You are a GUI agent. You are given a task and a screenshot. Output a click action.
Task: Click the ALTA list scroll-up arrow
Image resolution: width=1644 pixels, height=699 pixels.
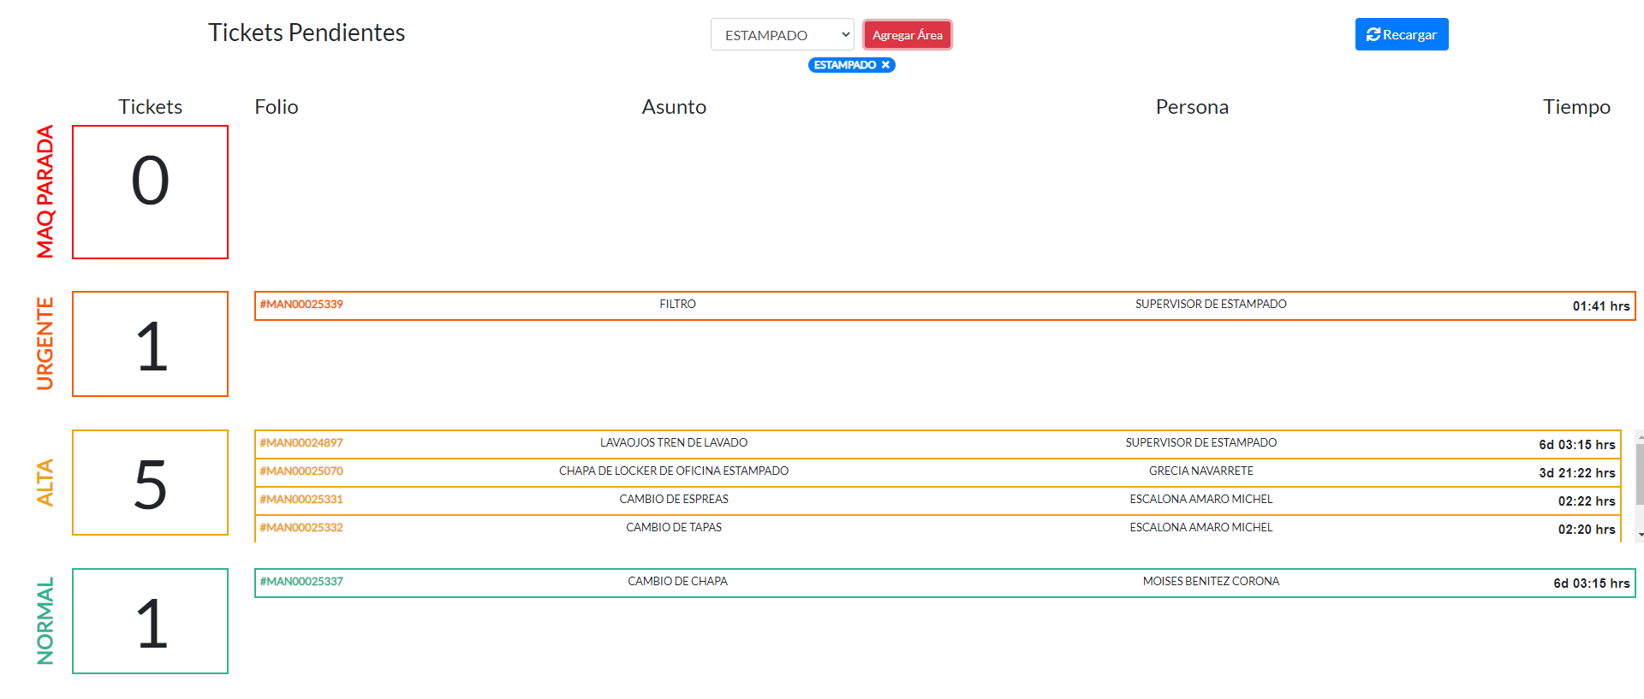point(1640,435)
